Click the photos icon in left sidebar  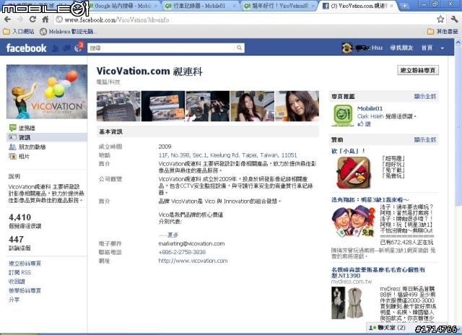point(12,157)
